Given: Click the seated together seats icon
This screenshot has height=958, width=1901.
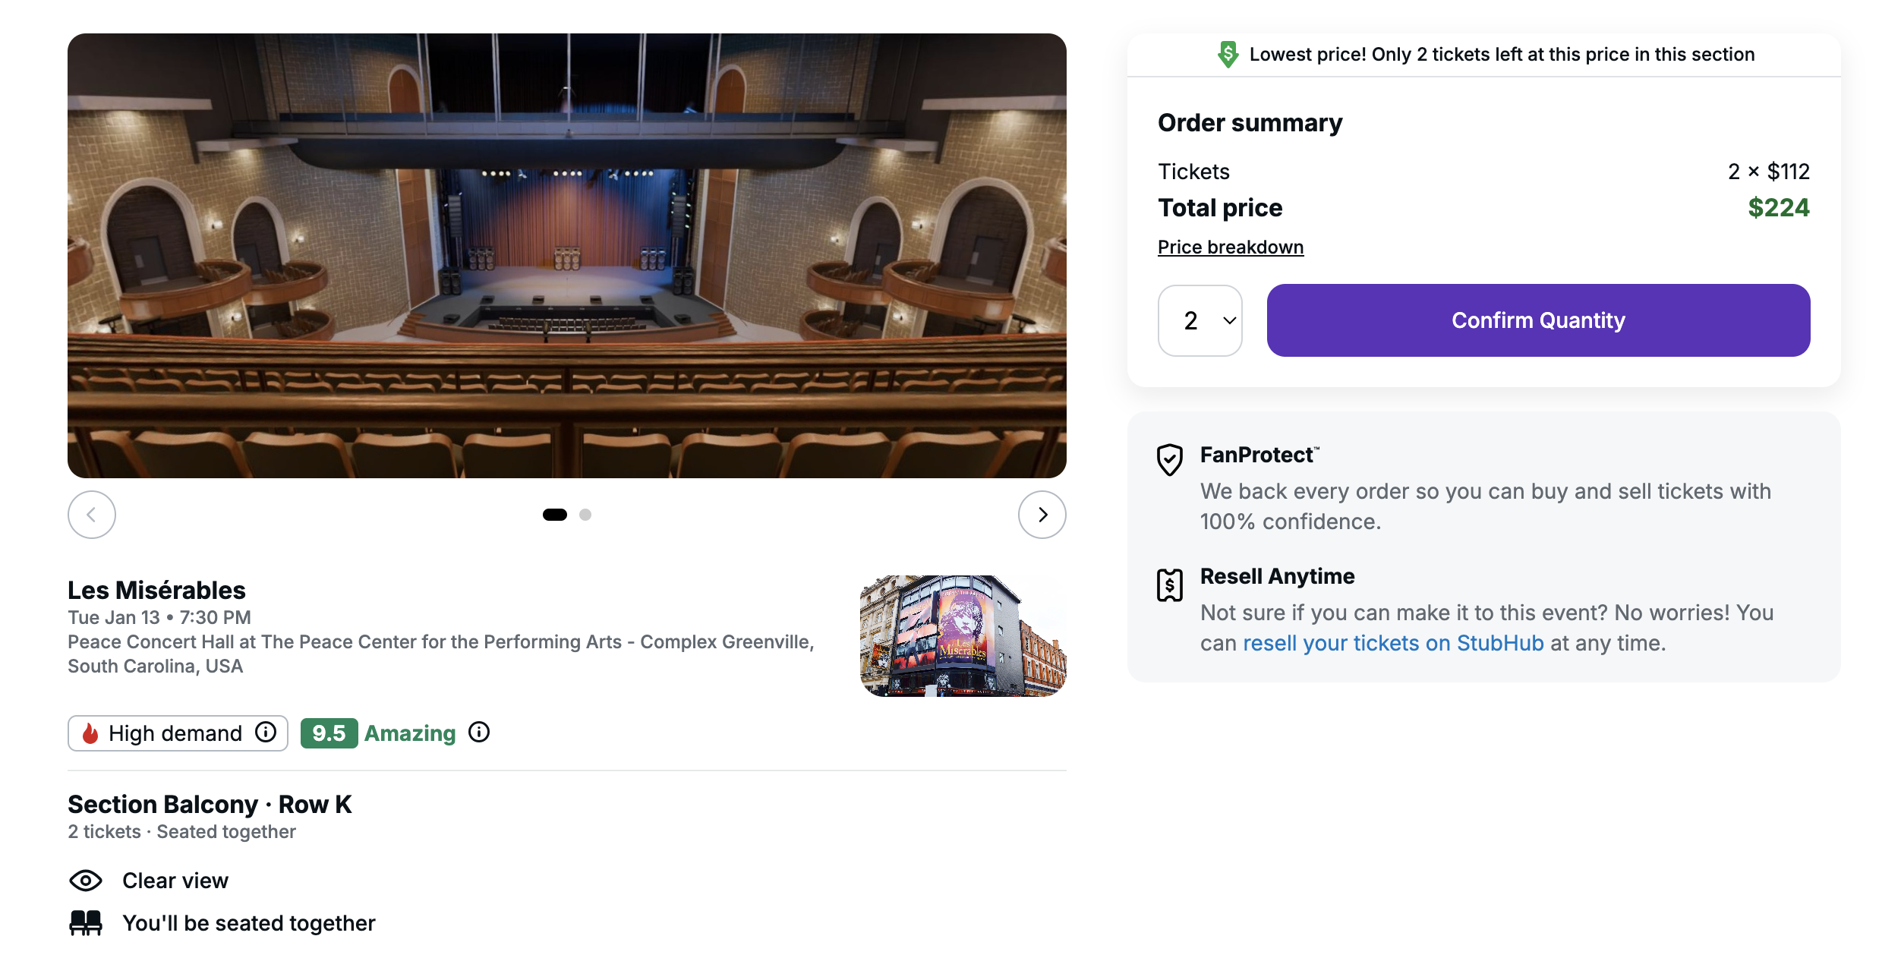Looking at the screenshot, I should pos(86,922).
